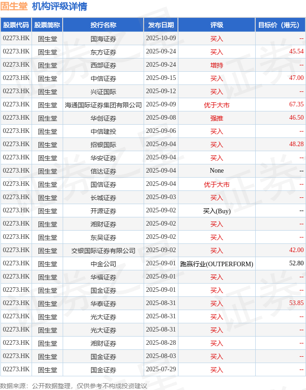Click date 2025-09-15
Viewport: 306px width, 390px height.
(161, 78)
